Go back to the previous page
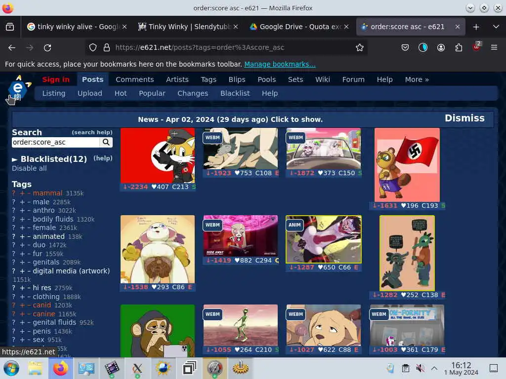Image resolution: width=506 pixels, height=379 pixels. [x=12, y=48]
